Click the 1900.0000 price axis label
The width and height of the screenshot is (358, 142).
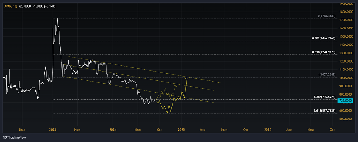point(347,4)
